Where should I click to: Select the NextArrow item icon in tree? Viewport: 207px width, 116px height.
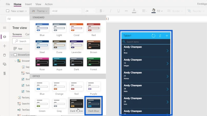[x=23, y=73]
